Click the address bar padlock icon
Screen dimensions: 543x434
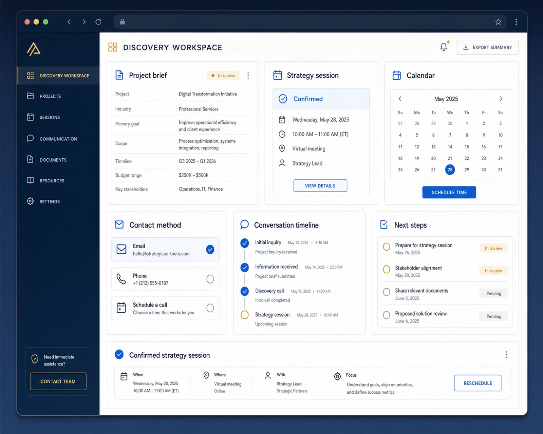(123, 22)
